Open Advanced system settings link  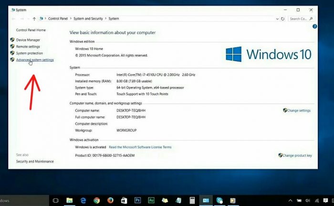(35, 60)
